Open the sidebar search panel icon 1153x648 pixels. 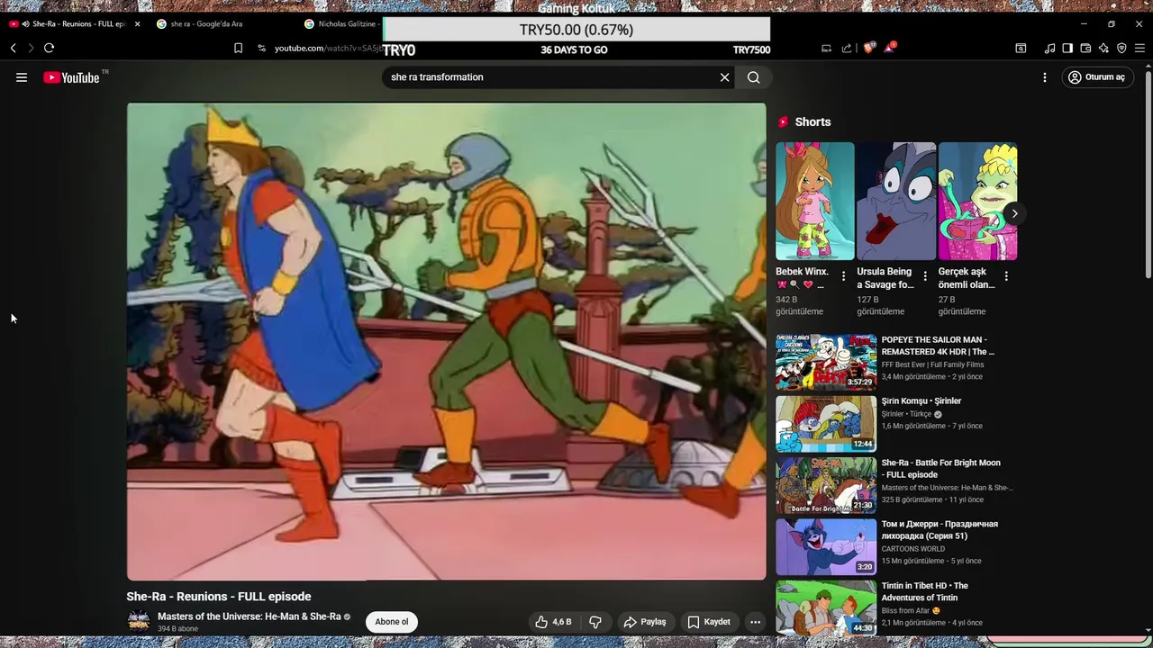coord(1021,48)
